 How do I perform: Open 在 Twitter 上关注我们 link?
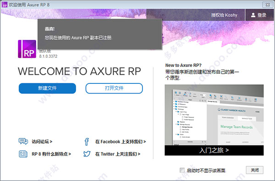click(118, 154)
